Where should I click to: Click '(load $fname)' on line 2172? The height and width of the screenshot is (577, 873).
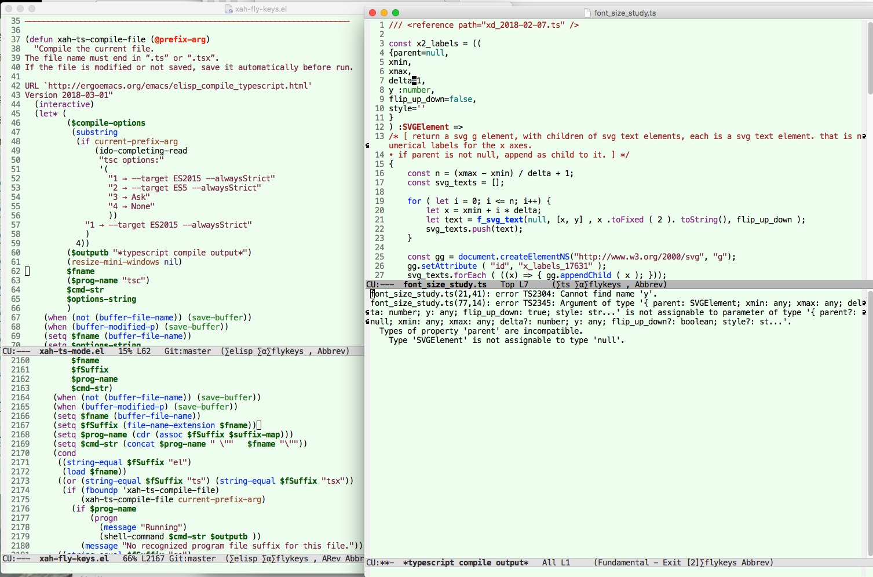(94, 472)
